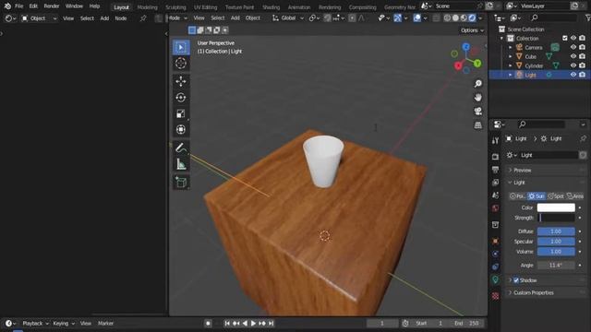Click the outliner filter funnel icon
The height and width of the screenshot is (332, 591).
(x=587, y=18)
